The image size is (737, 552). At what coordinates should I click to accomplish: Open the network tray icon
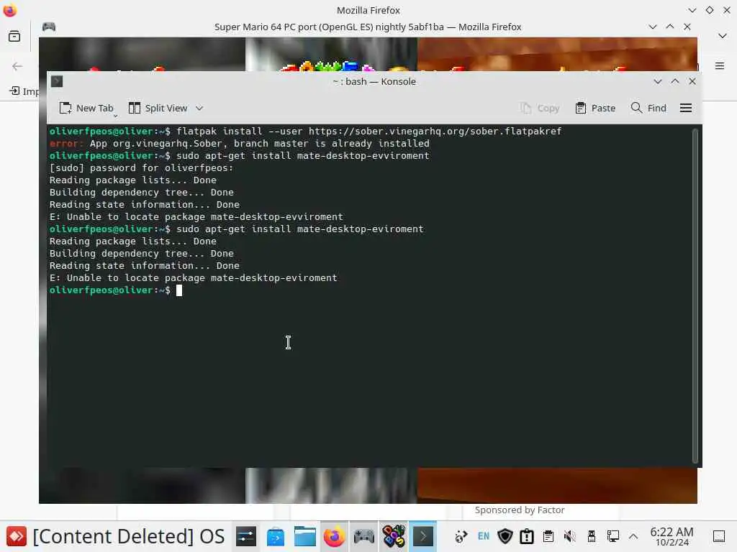click(612, 536)
